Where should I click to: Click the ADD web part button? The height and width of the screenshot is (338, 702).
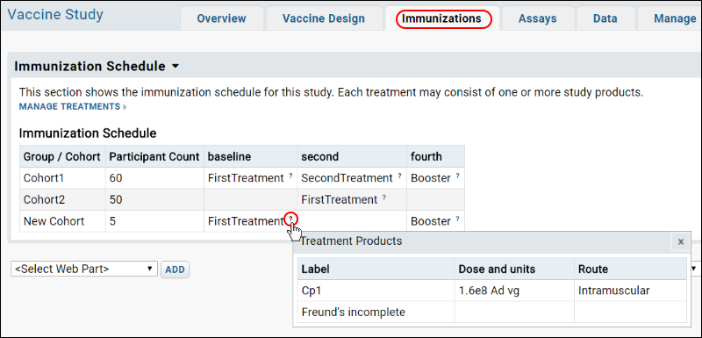coord(175,270)
